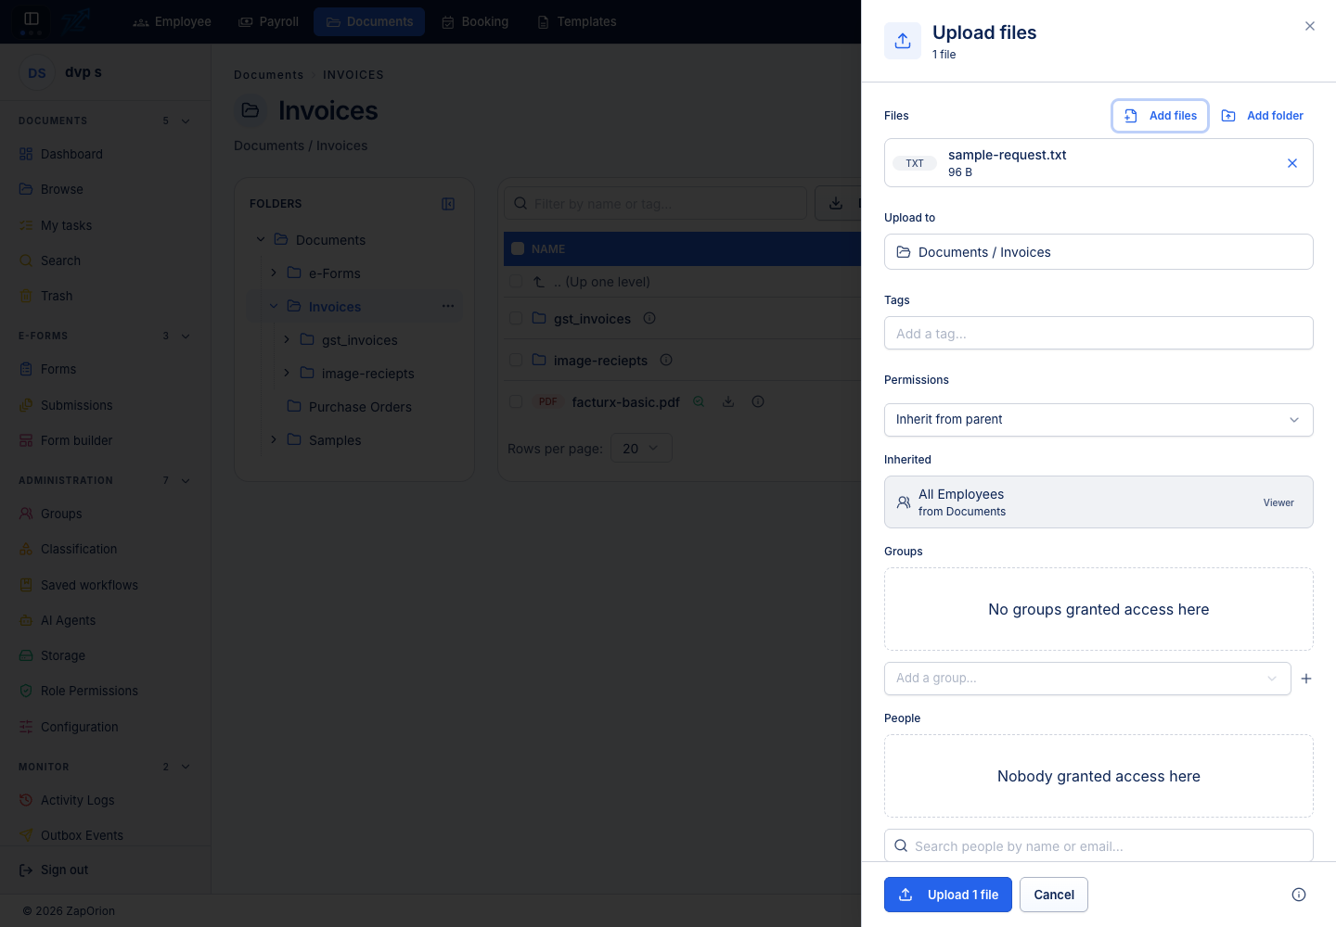Screen dimensions: 1336x927
Task: Expand the Samples folder tree node
Action: pyautogui.click(x=274, y=439)
